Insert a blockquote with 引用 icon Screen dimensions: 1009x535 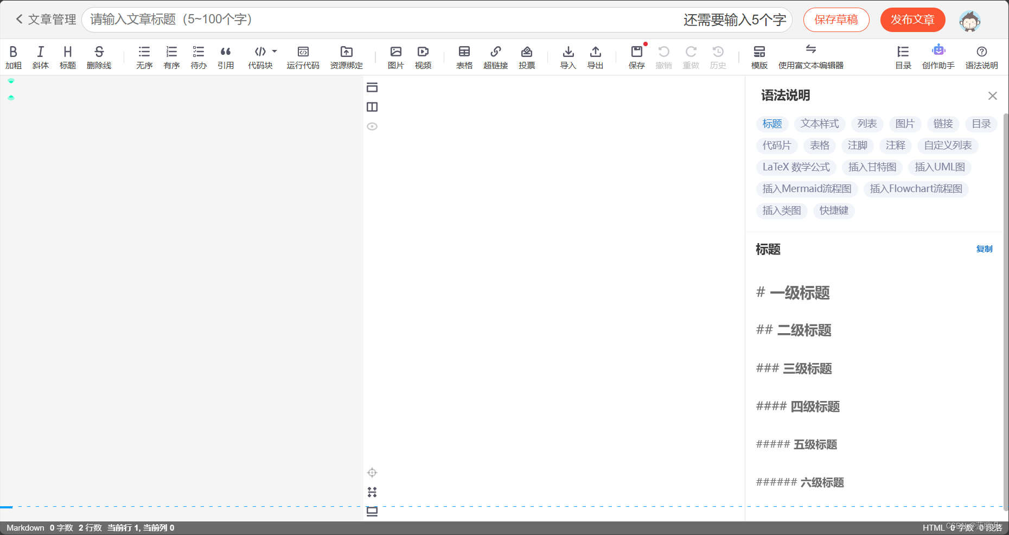(226, 57)
